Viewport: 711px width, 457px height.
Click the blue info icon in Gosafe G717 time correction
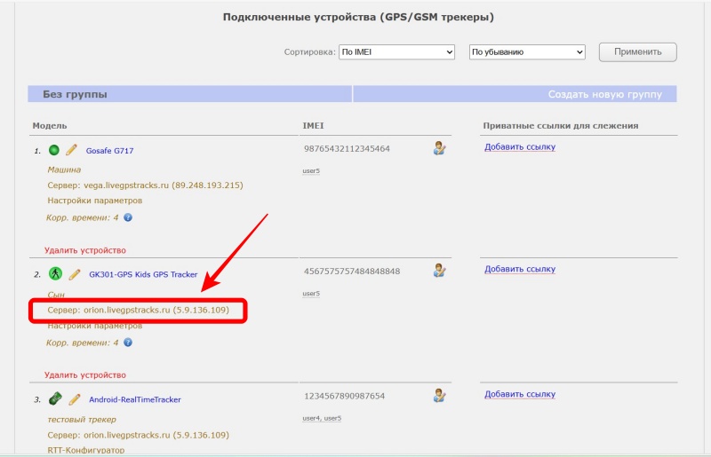[x=128, y=217]
